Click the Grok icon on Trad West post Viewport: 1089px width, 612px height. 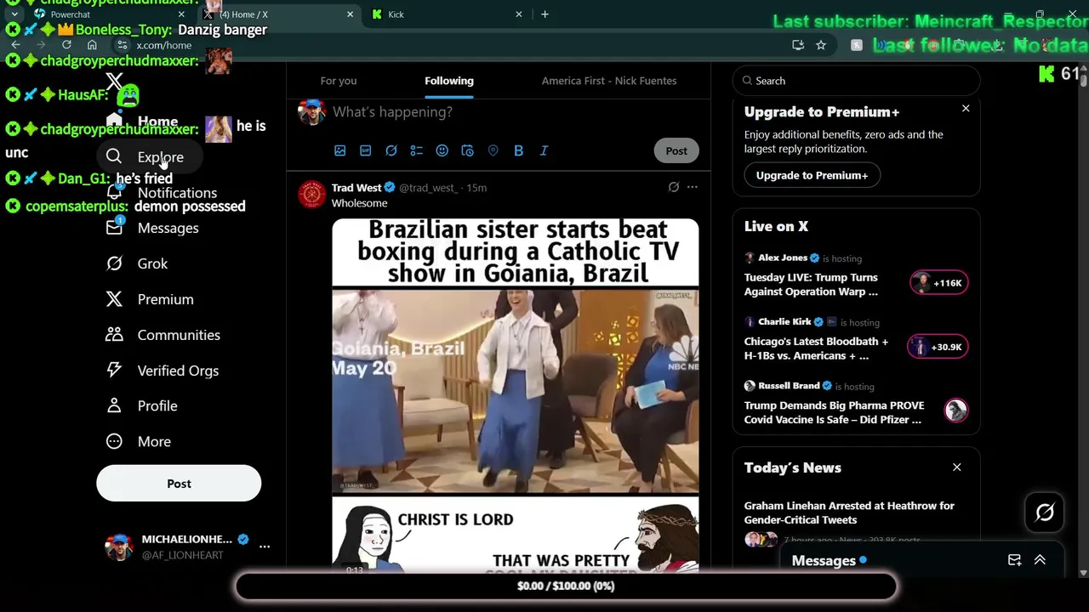[674, 187]
